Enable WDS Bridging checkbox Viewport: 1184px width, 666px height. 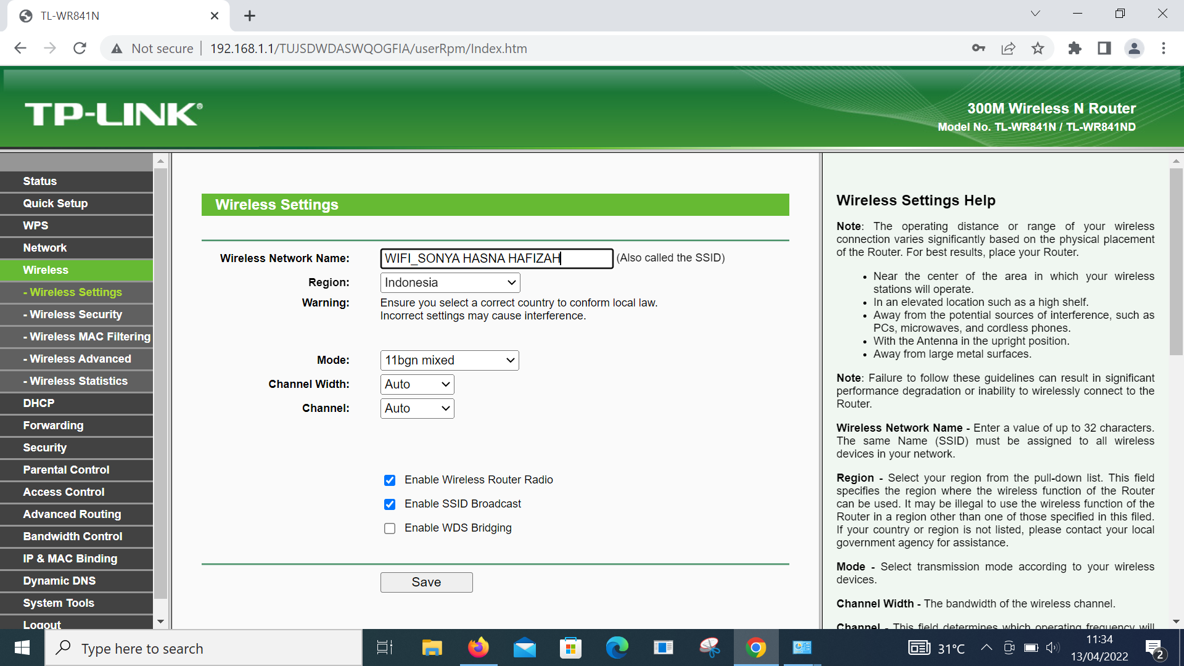click(390, 528)
